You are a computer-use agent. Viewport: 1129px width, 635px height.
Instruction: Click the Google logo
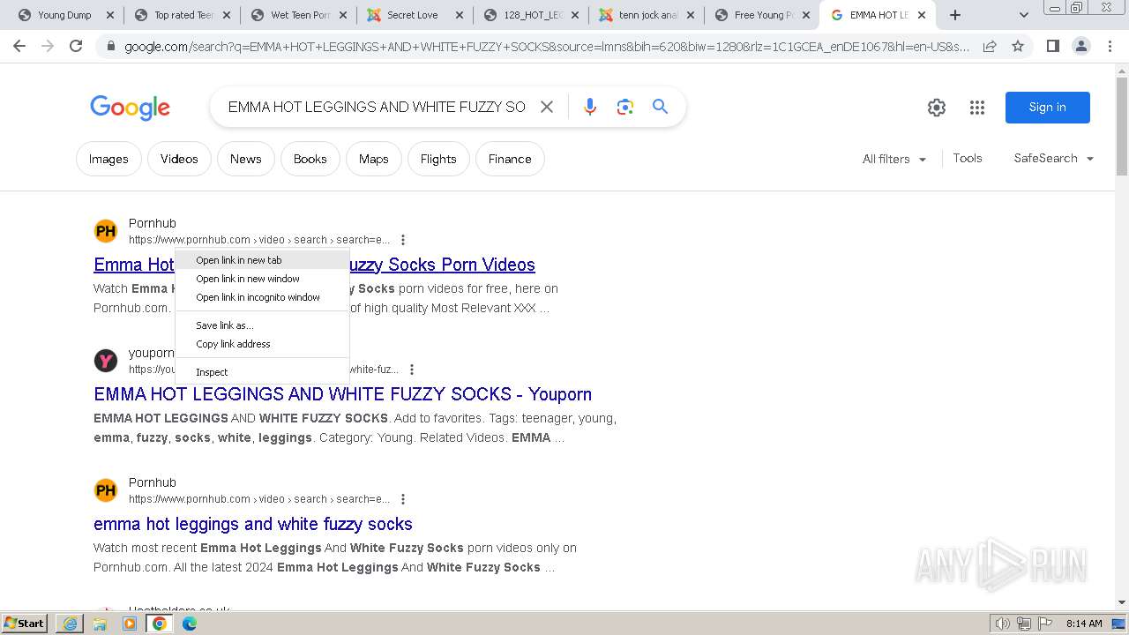coord(130,108)
